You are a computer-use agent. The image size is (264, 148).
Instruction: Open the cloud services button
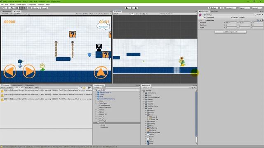point(222,8)
